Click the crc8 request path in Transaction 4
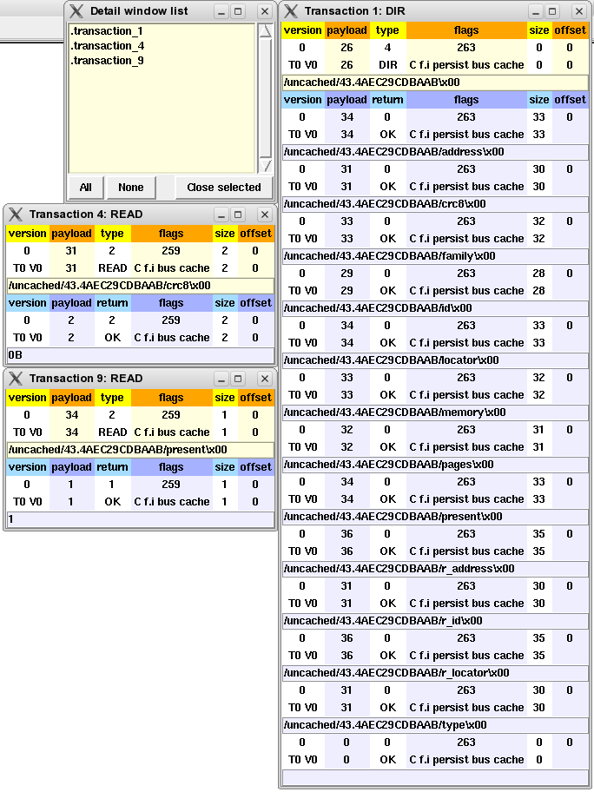Viewport: 594px width, 792px height. pyautogui.click(x=141, y=286)
